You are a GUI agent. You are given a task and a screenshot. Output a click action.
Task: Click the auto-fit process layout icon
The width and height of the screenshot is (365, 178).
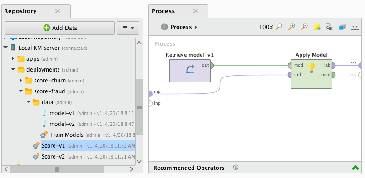[355, 27]
